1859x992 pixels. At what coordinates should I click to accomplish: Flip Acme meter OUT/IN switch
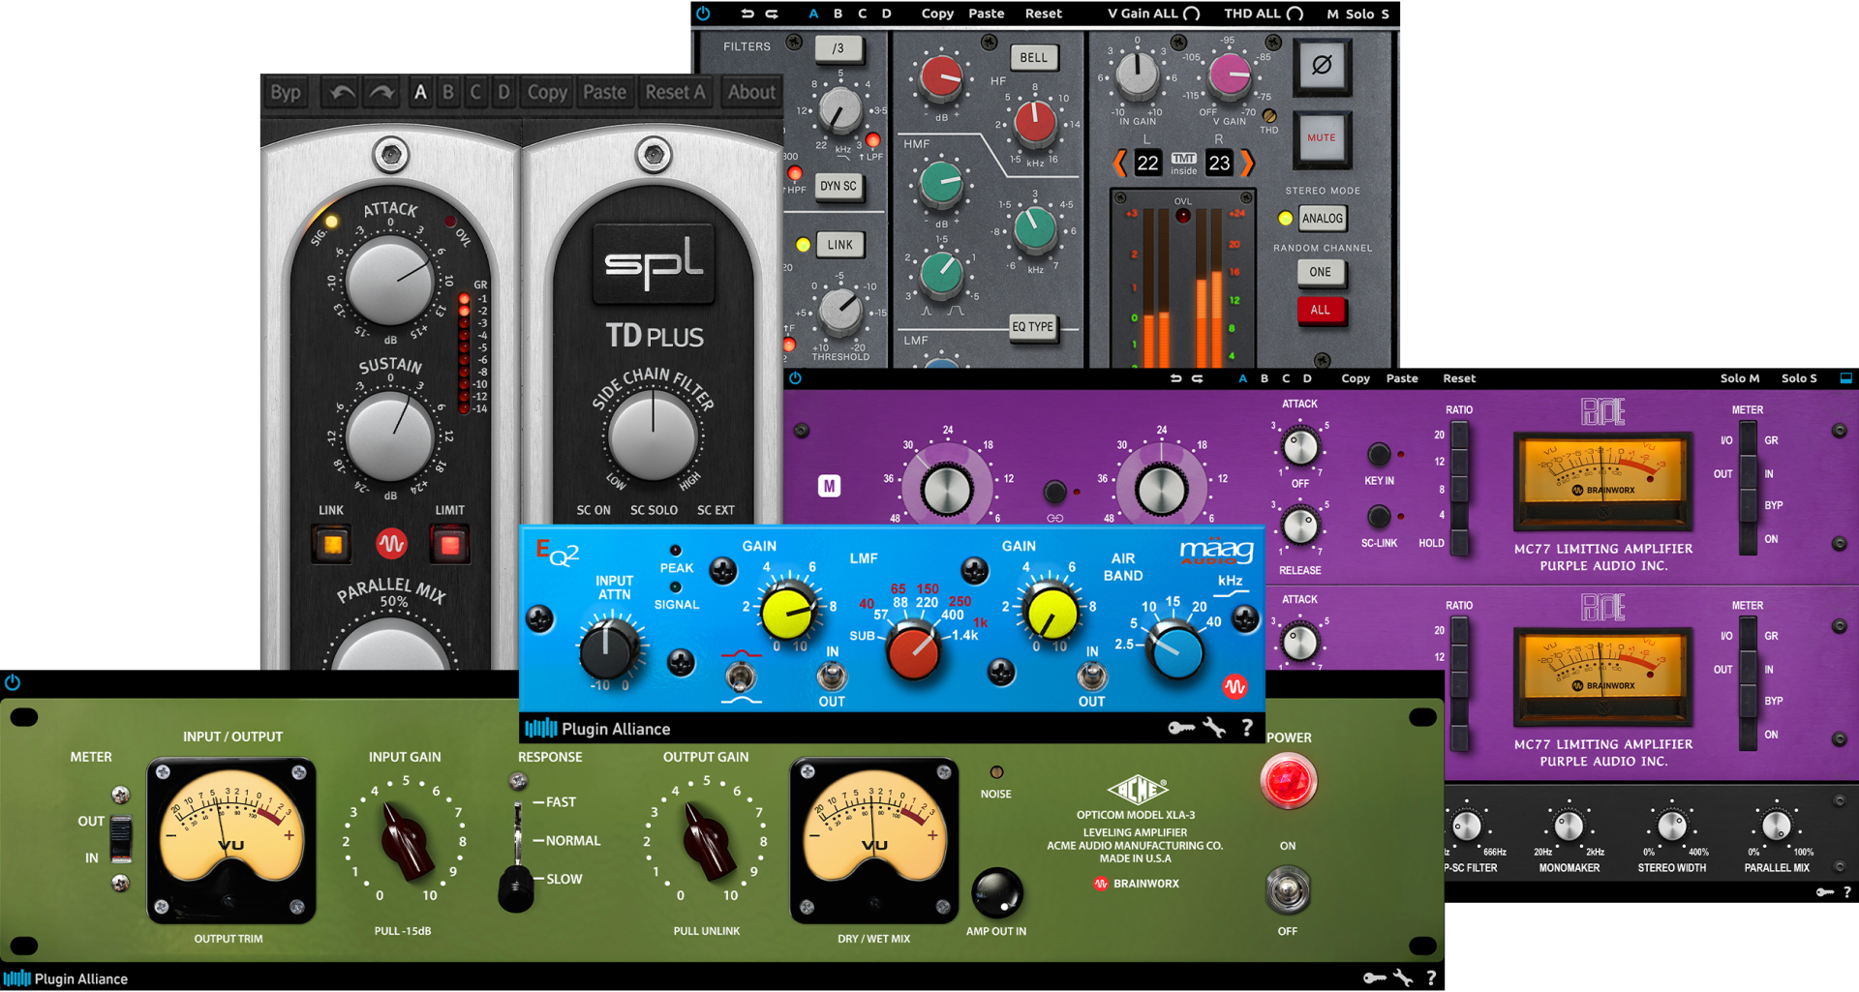point(121,838)
